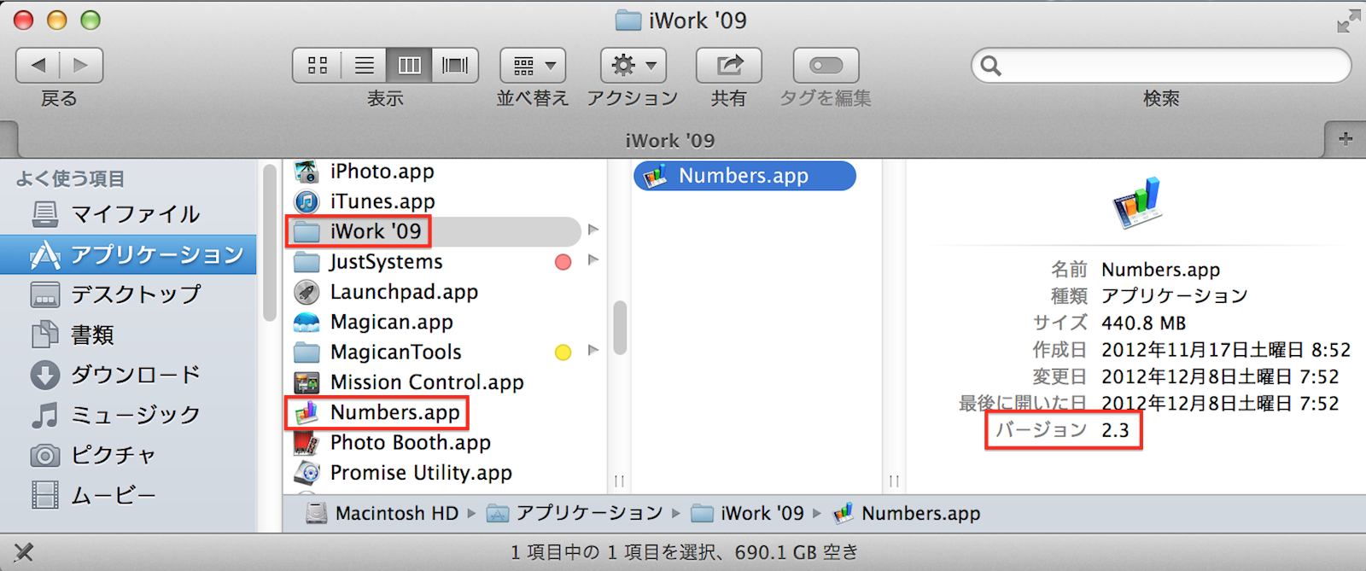The height and width of the screenshot is (571, 1366).
Task: Toggle fullscreen with the arrows icon
Action: pos(1348,21)
